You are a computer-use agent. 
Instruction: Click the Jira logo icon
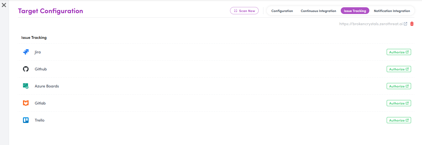point(26,52)
